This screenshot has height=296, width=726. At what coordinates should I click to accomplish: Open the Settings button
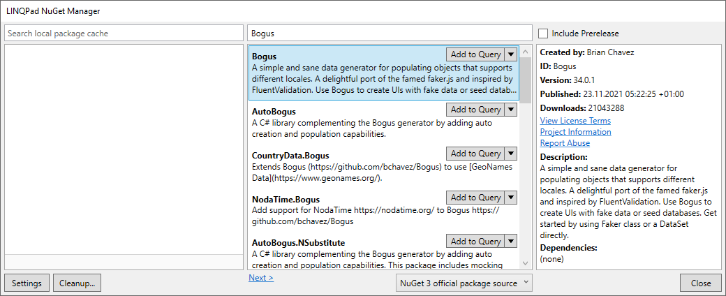(27, 283)
